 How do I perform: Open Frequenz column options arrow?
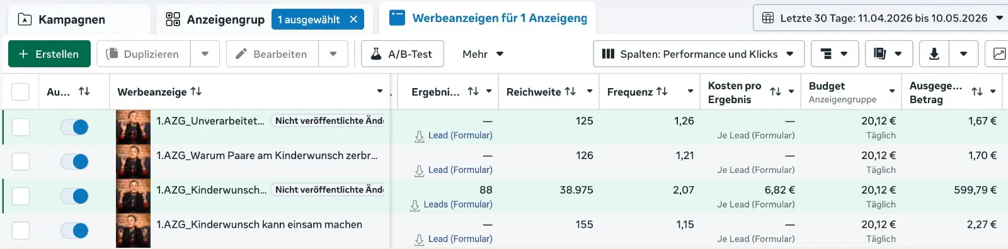pos(690,92)
